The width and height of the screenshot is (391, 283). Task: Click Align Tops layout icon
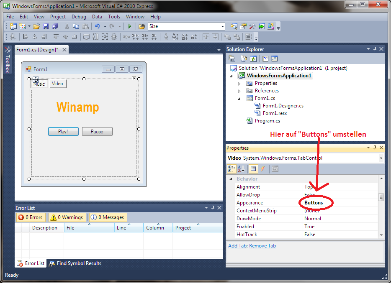coord(56,37)
